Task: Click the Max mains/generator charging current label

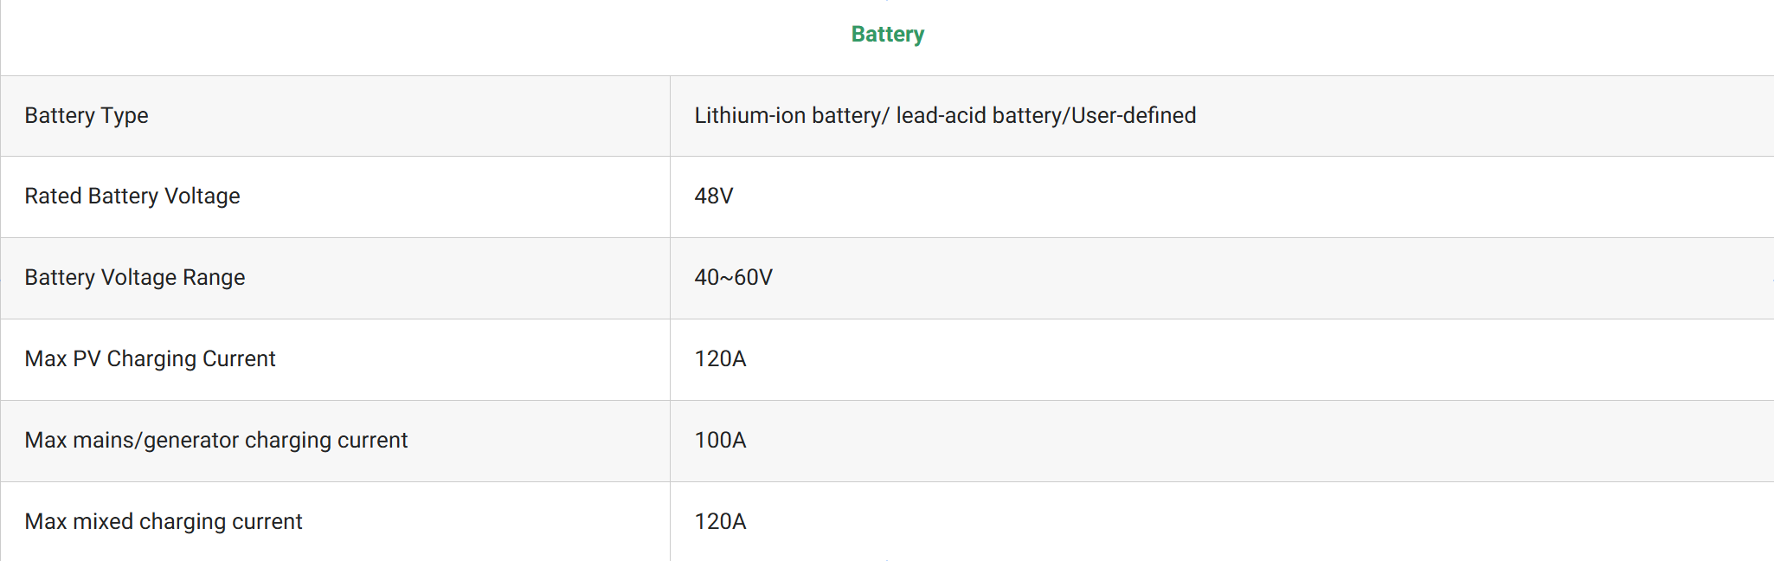Action: point(215,441)
